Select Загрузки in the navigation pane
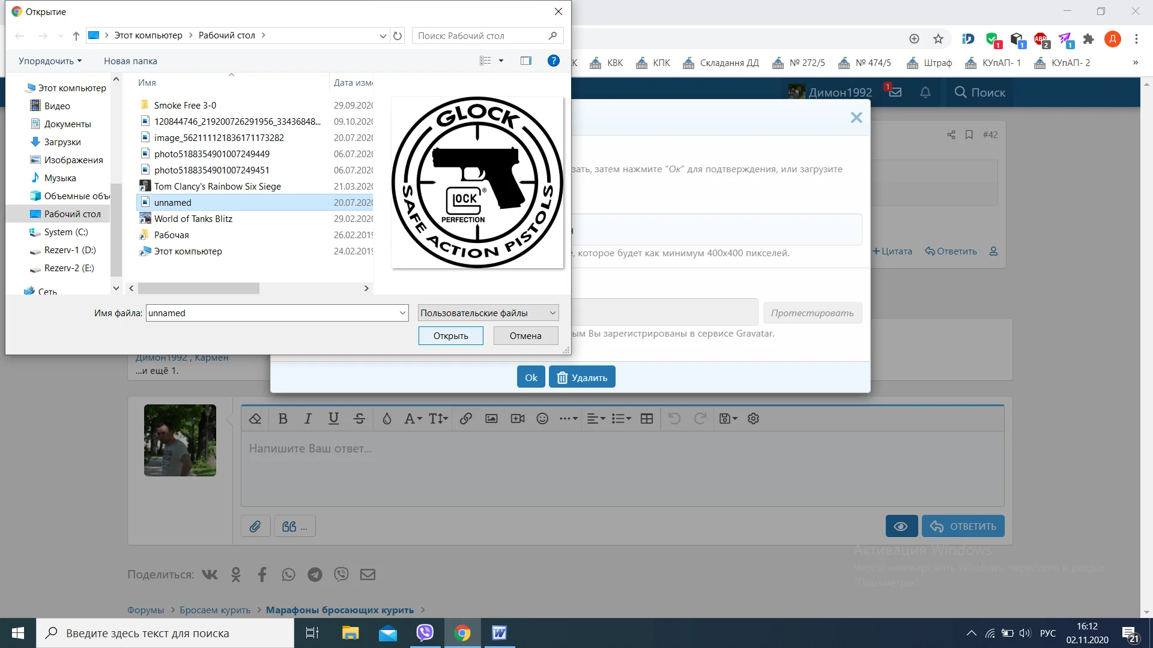 62,142
